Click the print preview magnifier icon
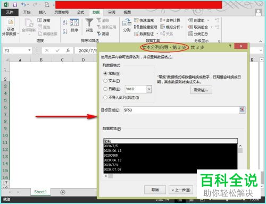 [x=47, y=5]
